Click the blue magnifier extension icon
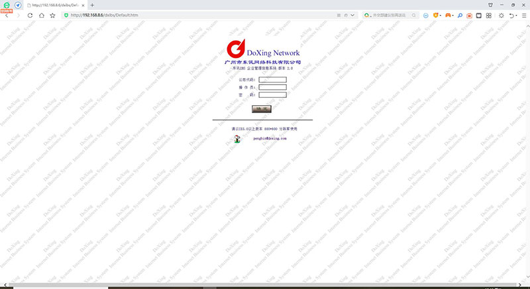This screenshot has height=289, width=530. (460, 15)
